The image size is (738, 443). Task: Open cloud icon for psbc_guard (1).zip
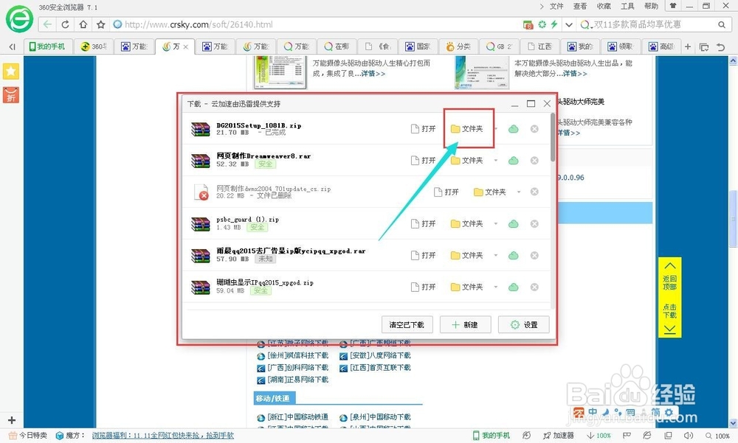pyautogui.click(x=514, y=224)
